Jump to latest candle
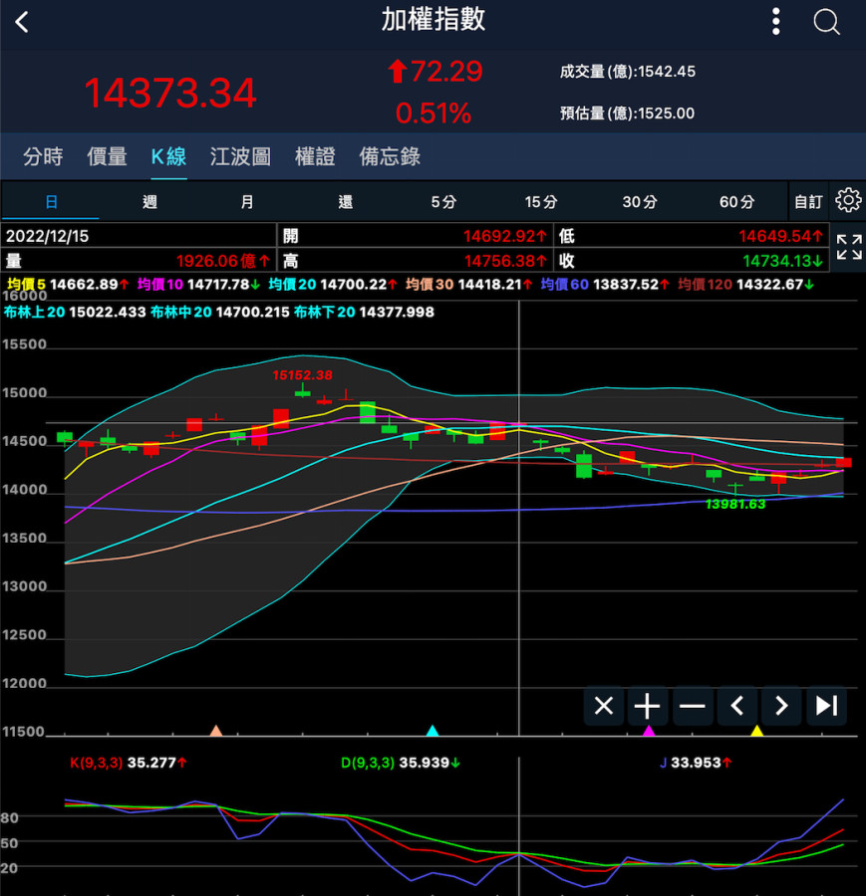The height and width of the screenshot is (896, 866). click(x=826, y=706)
